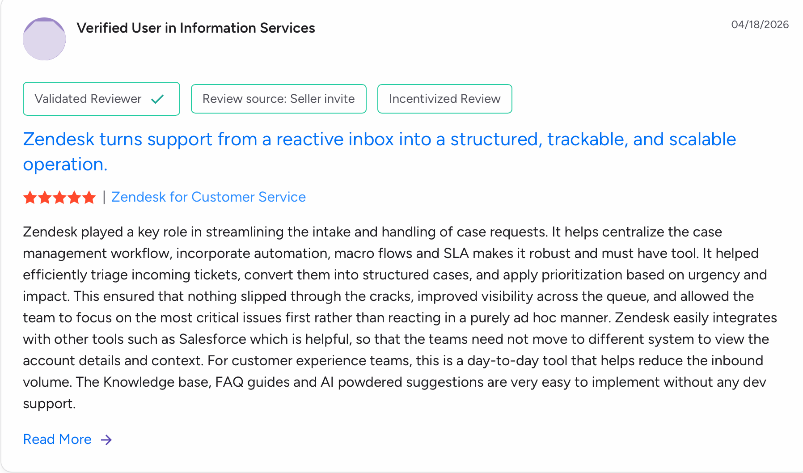Click the reviewer's round avatar image
The width and height of the screenshot is (803, 473).
44,39
